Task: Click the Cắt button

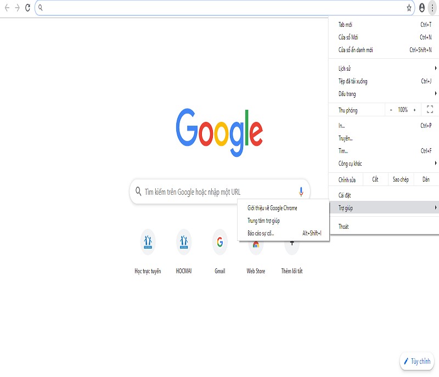Action: [x=375, y=179]
